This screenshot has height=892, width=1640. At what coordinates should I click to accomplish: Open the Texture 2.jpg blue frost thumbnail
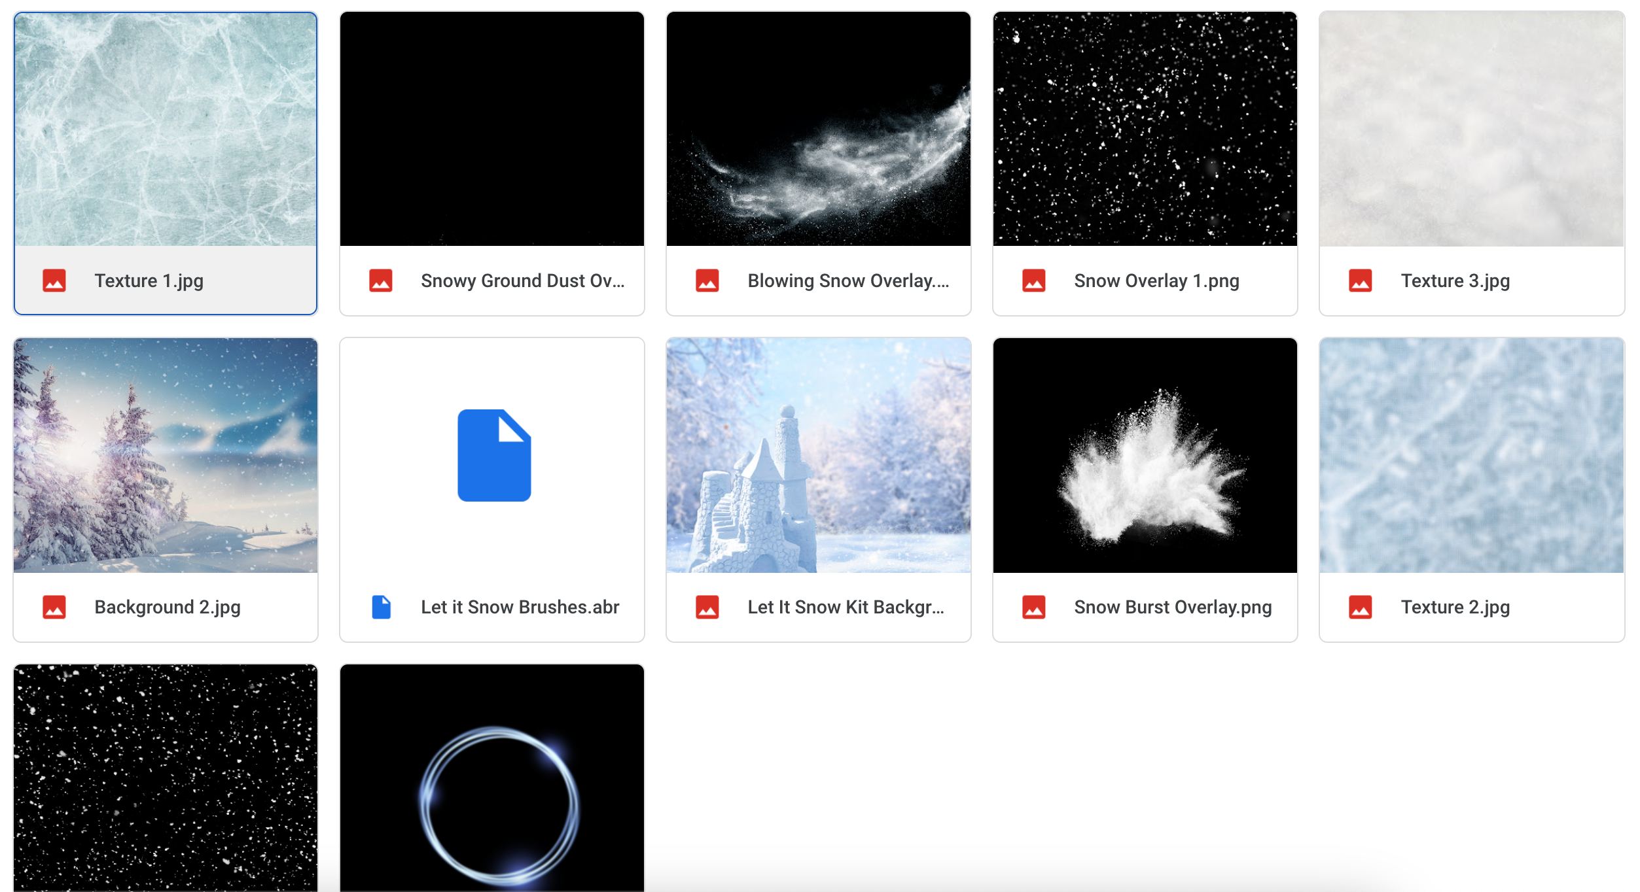click(x=1472, y=455)
